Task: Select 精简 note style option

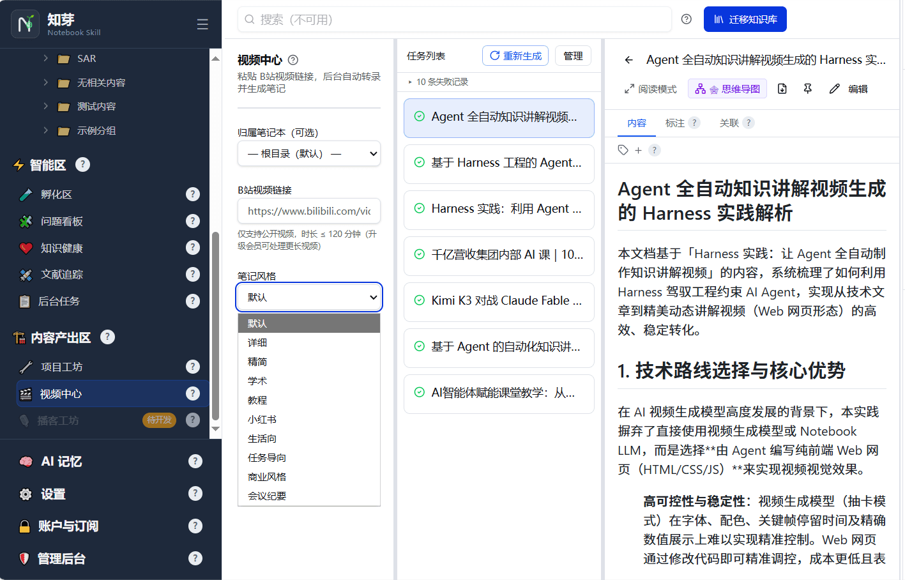Action: pyautogui.click(x=309, y=362)
